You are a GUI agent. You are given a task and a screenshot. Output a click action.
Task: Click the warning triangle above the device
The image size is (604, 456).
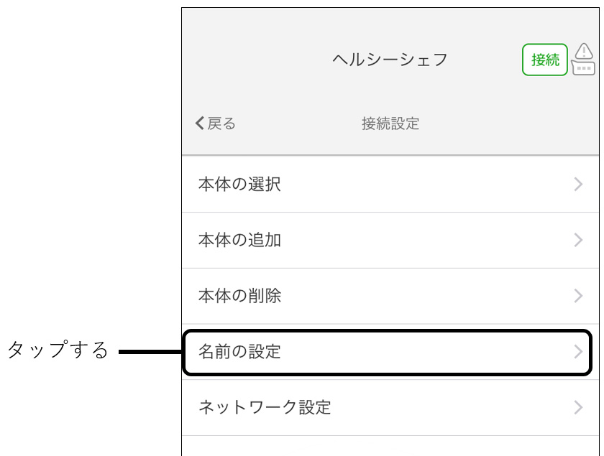(x=585, y=51)
